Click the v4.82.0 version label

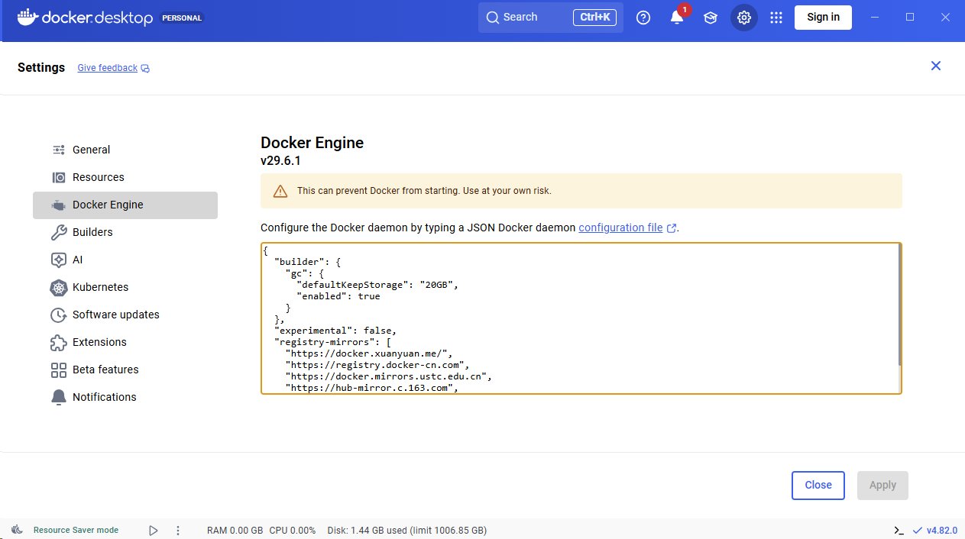(x=942, y=530)
